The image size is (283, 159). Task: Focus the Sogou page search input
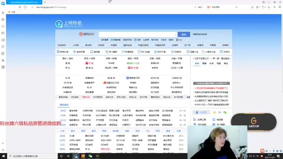tap(137, 34)
